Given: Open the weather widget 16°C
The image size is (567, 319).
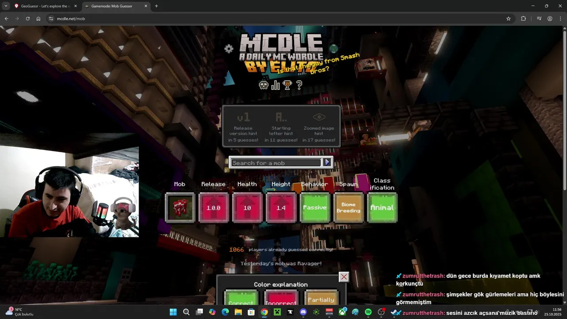Looking at the screenshot, I should 20,312.
